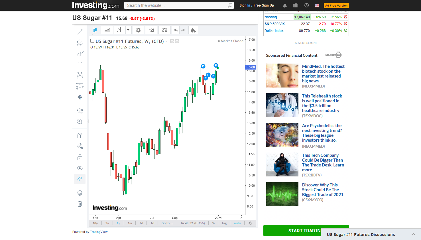Create an alert with bell-plus icon
421x240 pixels.
[193, 30]
